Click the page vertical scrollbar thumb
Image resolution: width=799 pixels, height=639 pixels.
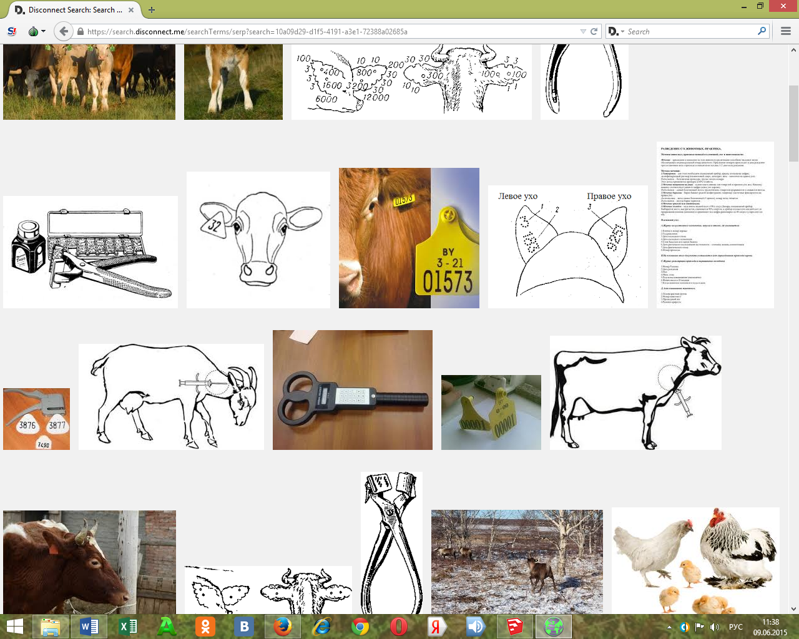pos(793,123)
